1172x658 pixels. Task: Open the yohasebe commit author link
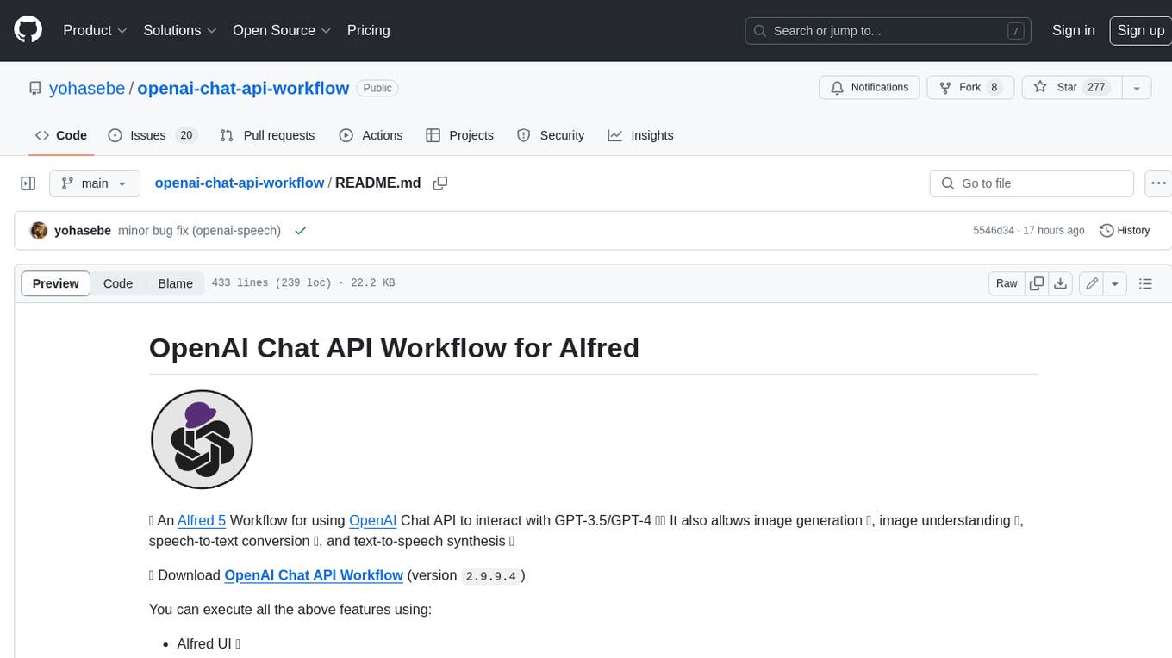(83, 231)
